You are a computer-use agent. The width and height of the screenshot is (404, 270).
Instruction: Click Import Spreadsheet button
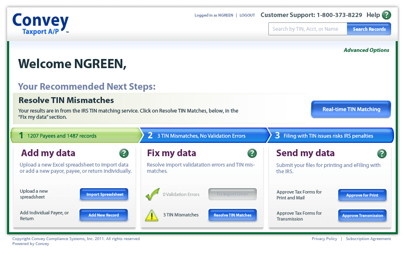pos(104,194)
